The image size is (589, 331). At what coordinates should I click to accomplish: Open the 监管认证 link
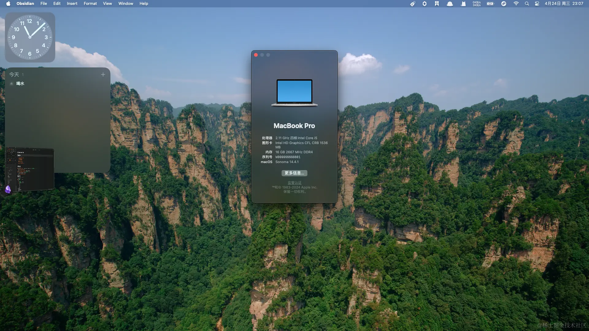click(294, 183)
